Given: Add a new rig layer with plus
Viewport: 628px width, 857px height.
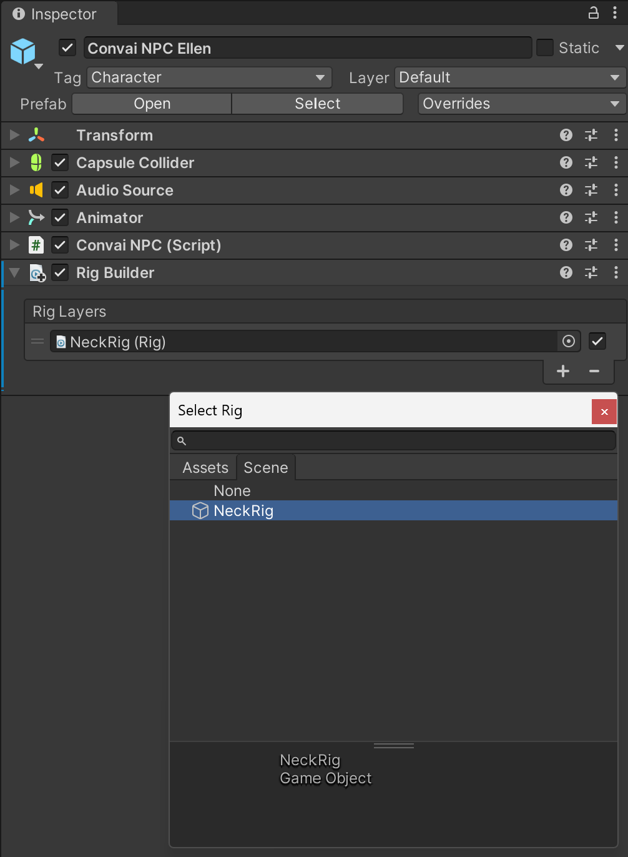Looking at the screenshot, I should 563,371.
